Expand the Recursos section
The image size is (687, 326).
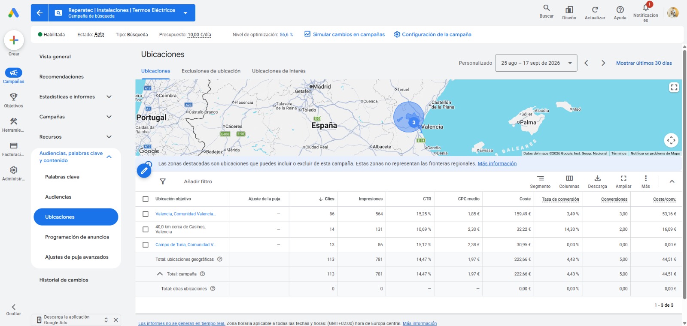pos(109,137)
